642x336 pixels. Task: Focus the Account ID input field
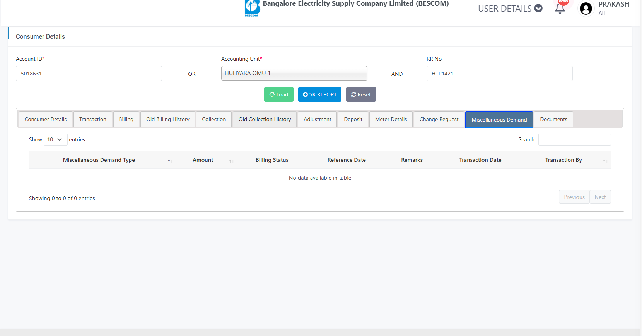pos(89,73)
